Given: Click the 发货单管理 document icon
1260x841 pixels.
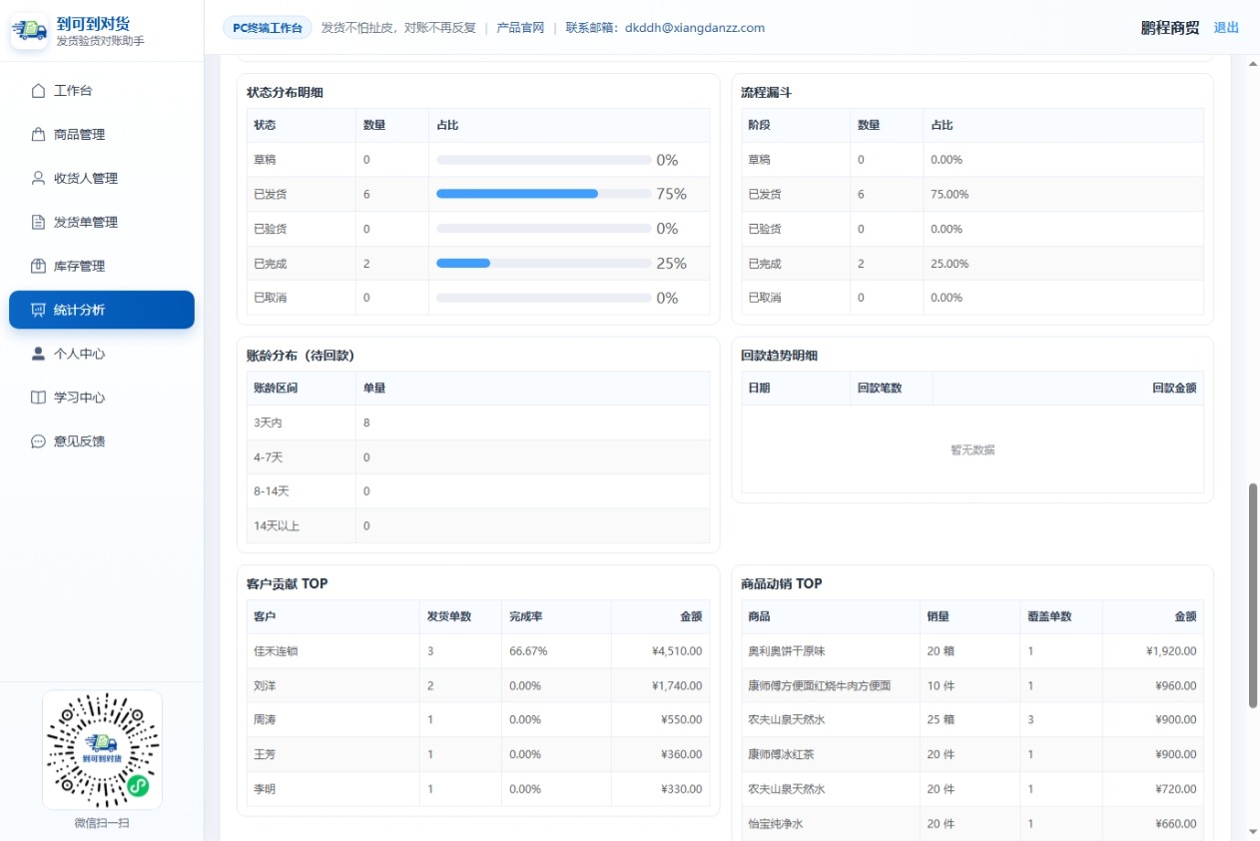Looking at the screenshot, I should [38, 223].
